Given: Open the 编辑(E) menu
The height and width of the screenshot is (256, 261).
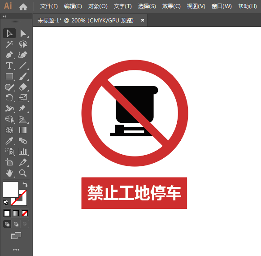Looking at the screenshot, I should [x=73, y=6].
